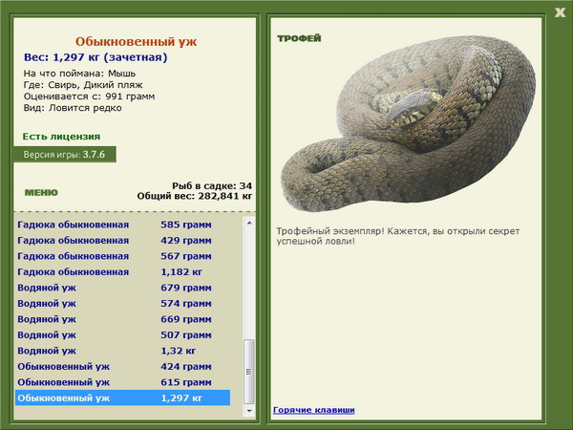Image resolution: width=573 pixels, height=430 pixels.
Task: Select Обыкновенный уж 424 грамм row
Action: (122, 366)
